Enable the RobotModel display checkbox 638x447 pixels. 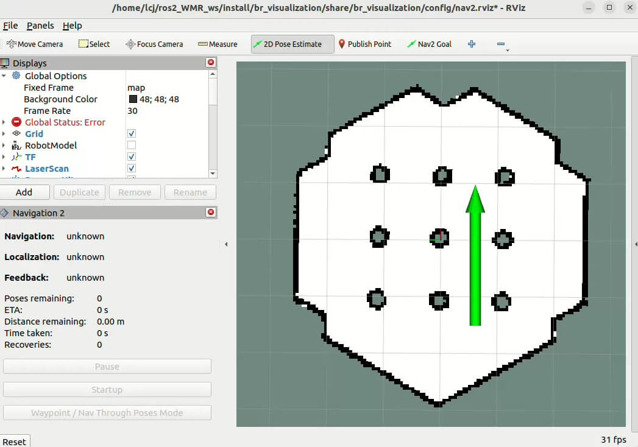[x=132, y=146]
